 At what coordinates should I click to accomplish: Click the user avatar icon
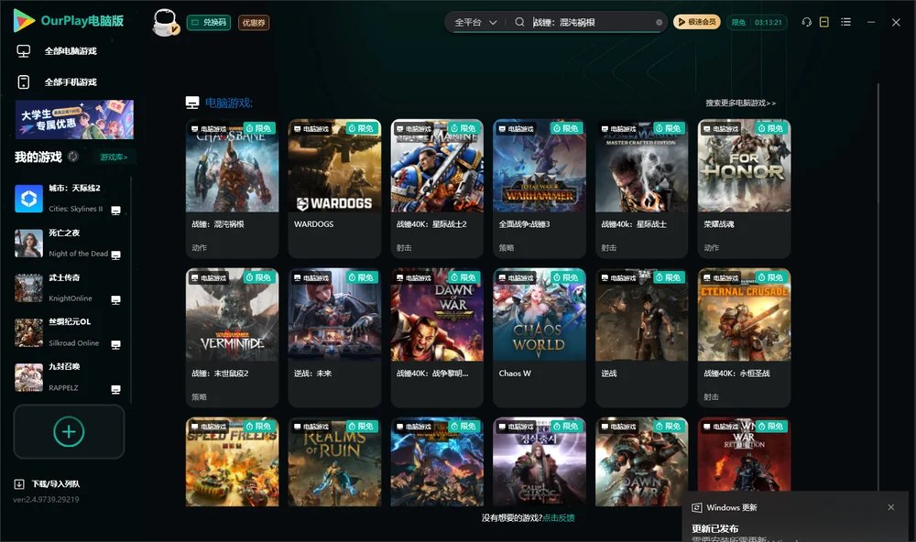point(165,23)
